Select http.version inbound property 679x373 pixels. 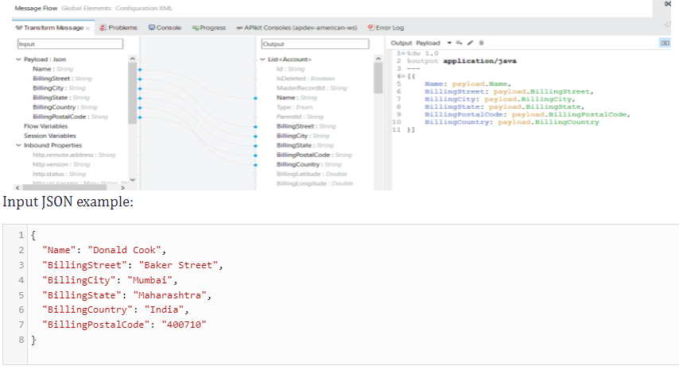pos(61,164)
